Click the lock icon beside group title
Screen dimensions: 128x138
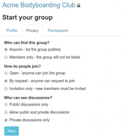pos(79,6)
